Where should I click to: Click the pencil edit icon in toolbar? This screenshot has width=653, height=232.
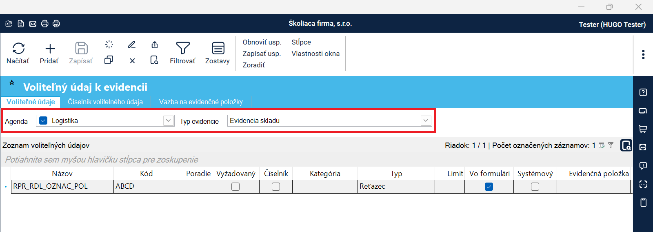point(131,45)
